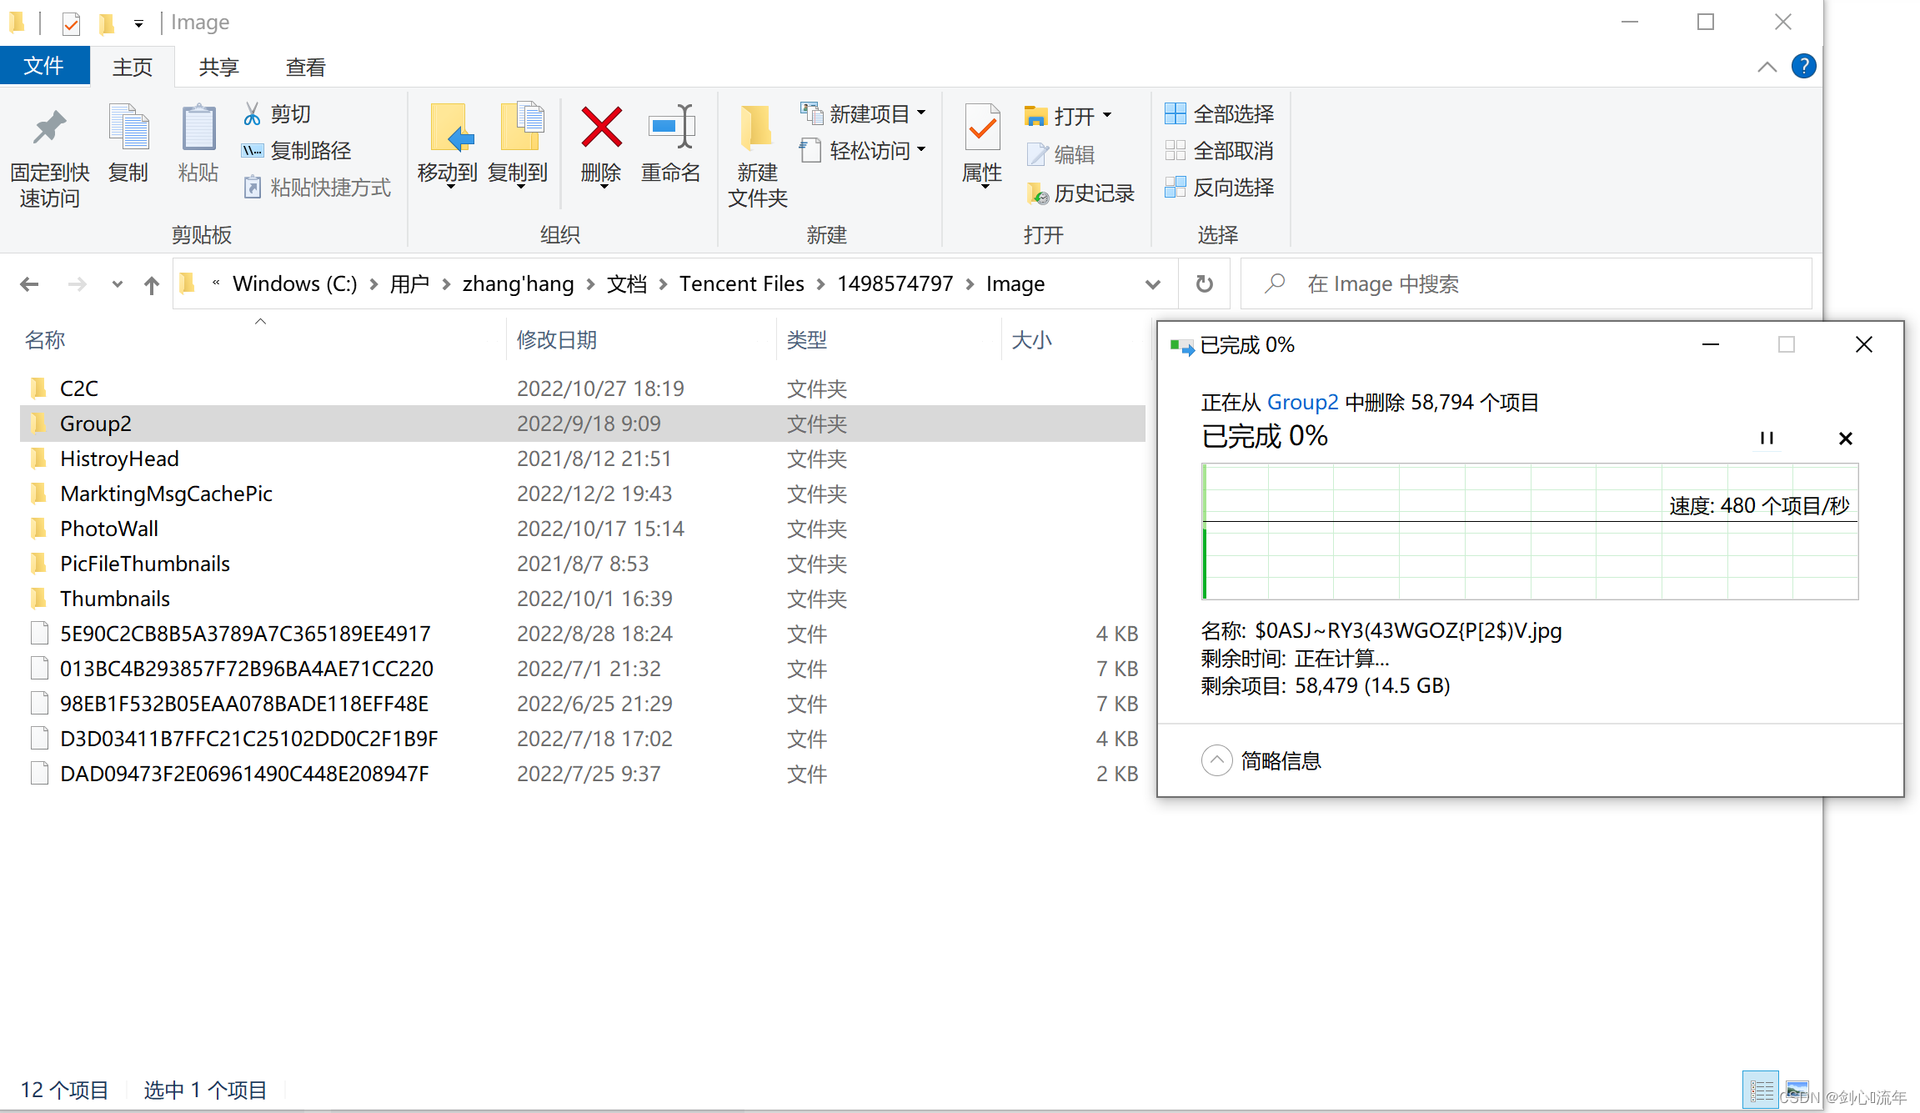Click the Rename (重命名) ribbon icon

click(x=671, y=128)
